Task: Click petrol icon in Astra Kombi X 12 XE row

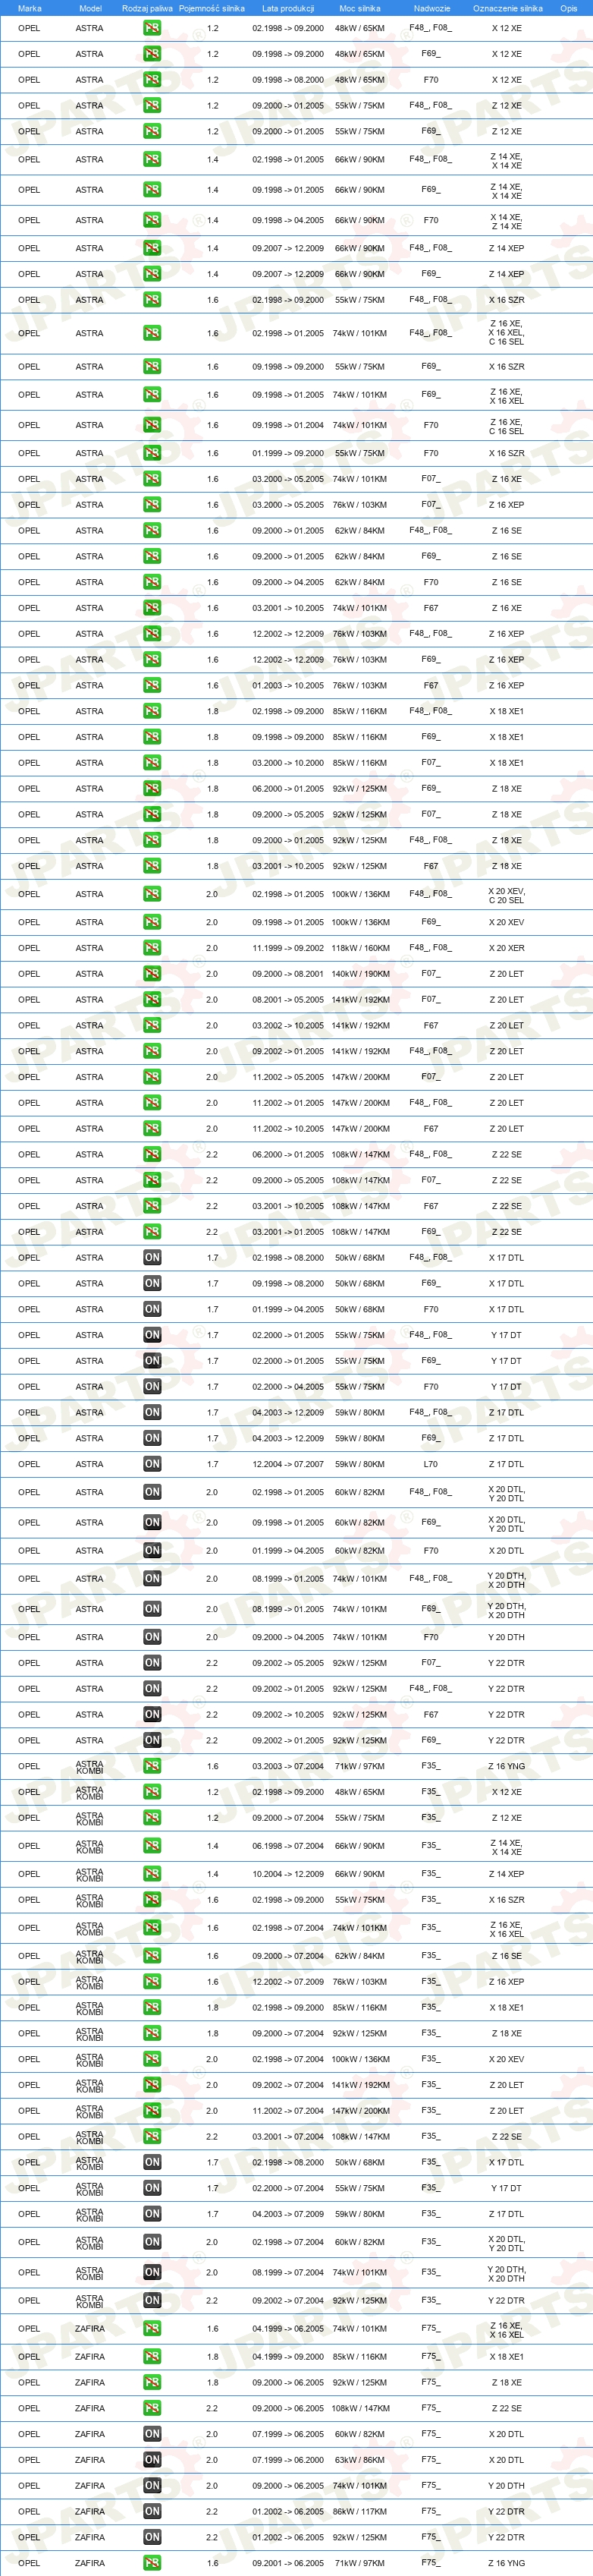Action: click(x=152, y=1792)
